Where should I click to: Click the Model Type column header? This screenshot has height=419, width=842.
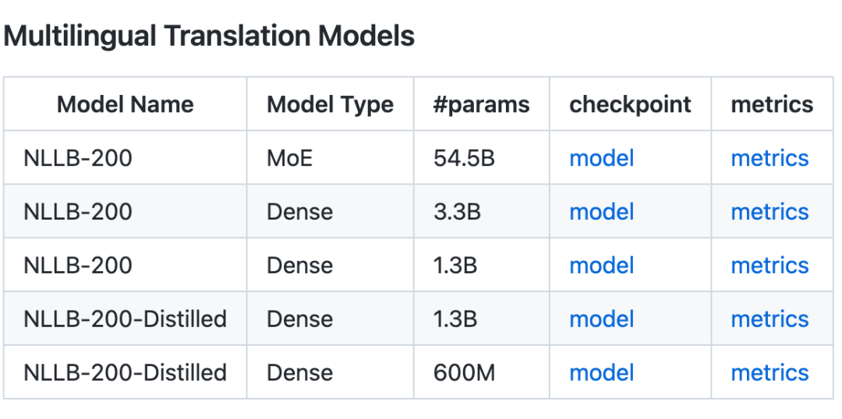pos(331,104)
